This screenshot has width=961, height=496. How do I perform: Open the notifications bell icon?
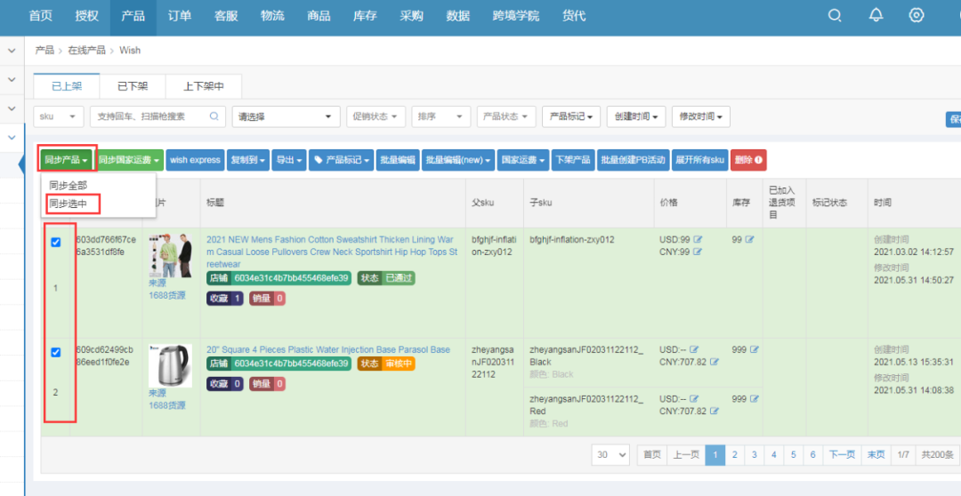[876, 16]
